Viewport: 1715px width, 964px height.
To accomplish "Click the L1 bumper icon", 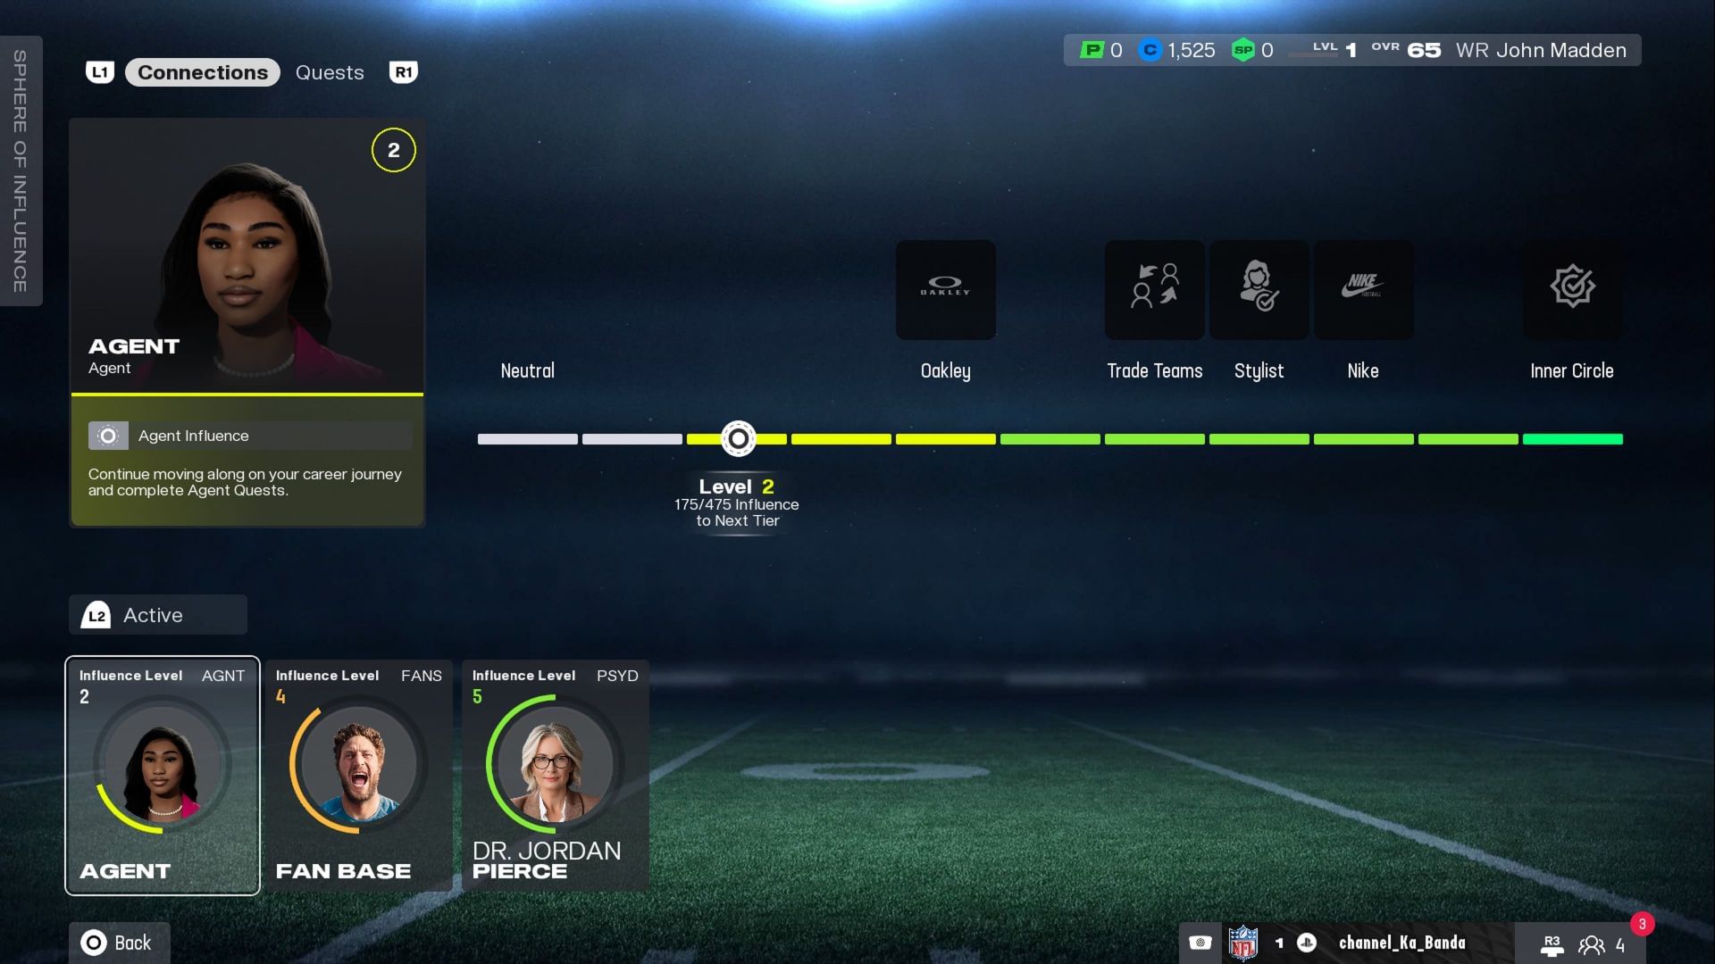I will tap(100, 72).
